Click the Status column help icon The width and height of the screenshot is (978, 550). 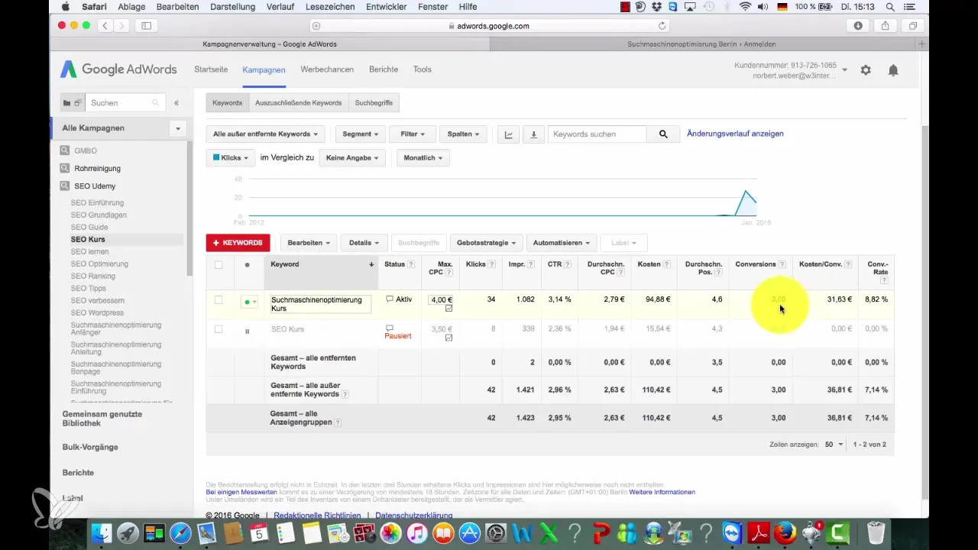411,264
